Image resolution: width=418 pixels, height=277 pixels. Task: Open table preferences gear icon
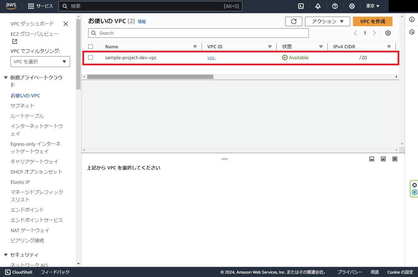coord(388,33)
